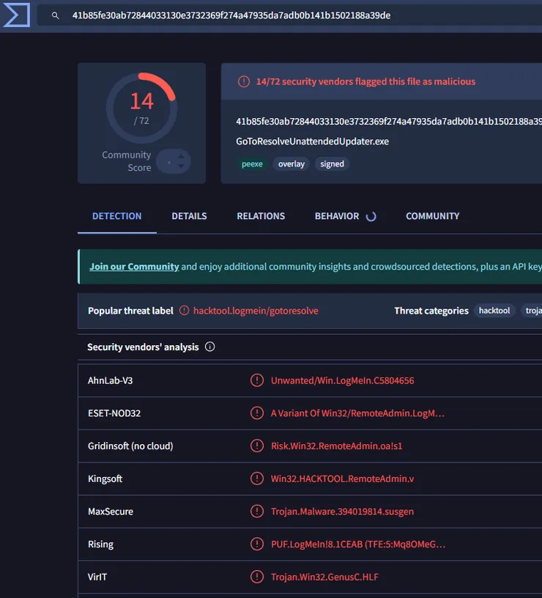Click the BEHAVIOR tab loading spinner
Image resolution: width=542 pixels, height=598 pixels.
pos(371,217)
